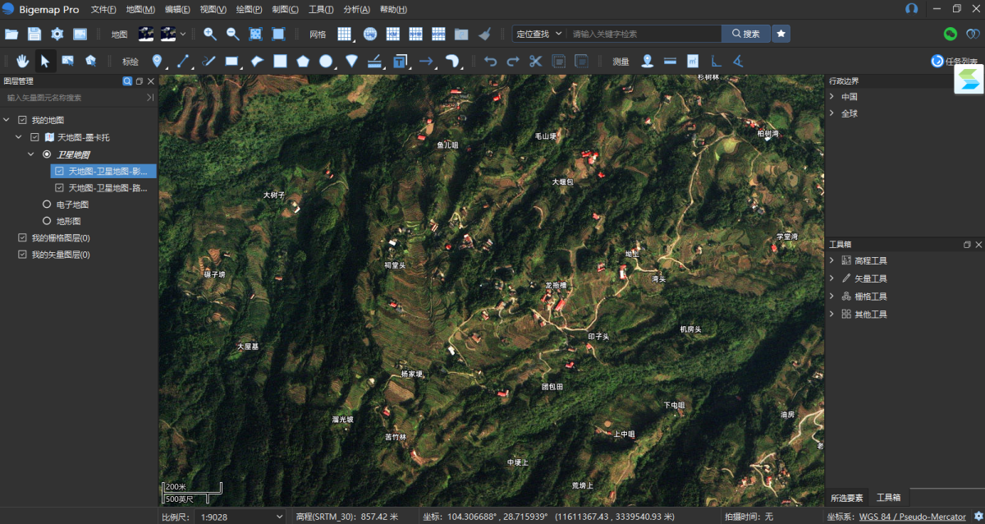The image size is (985, 524).
Task: Select the pan hand tool
Action: pos(23,61)
